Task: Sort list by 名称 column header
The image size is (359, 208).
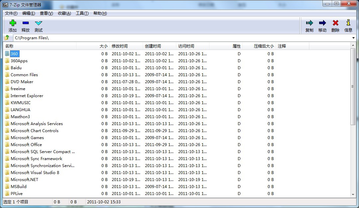Action: (x=40, y=46)
